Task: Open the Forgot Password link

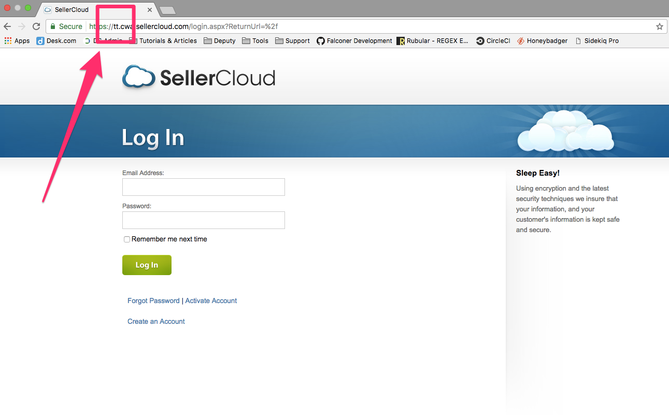Action: click(153, 300)
